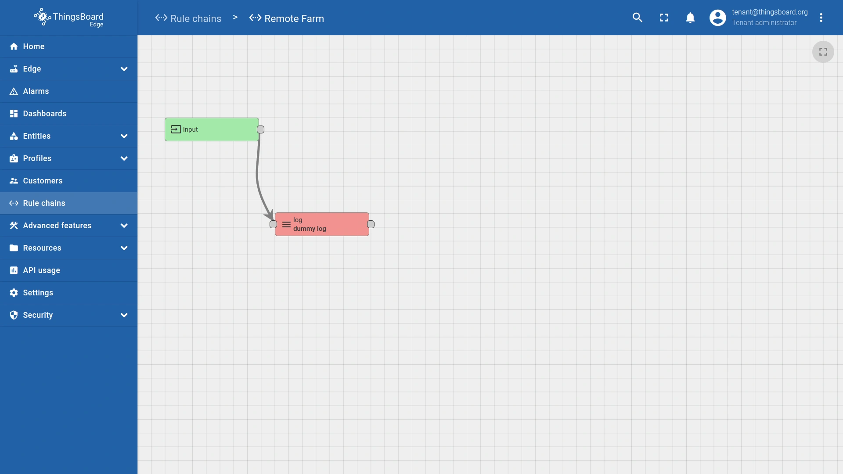Click the ThingsBoard Edge logo

69,18
